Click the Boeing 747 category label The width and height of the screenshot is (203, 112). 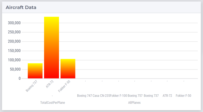(x=84, y=96)
